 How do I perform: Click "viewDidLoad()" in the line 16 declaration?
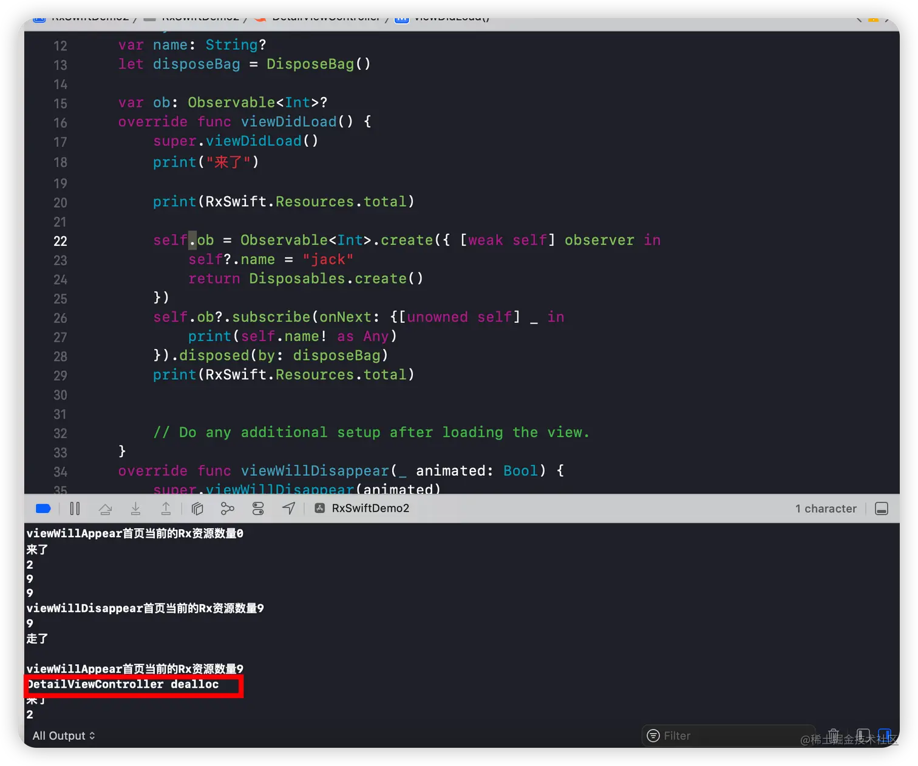(x=297, y=121)
